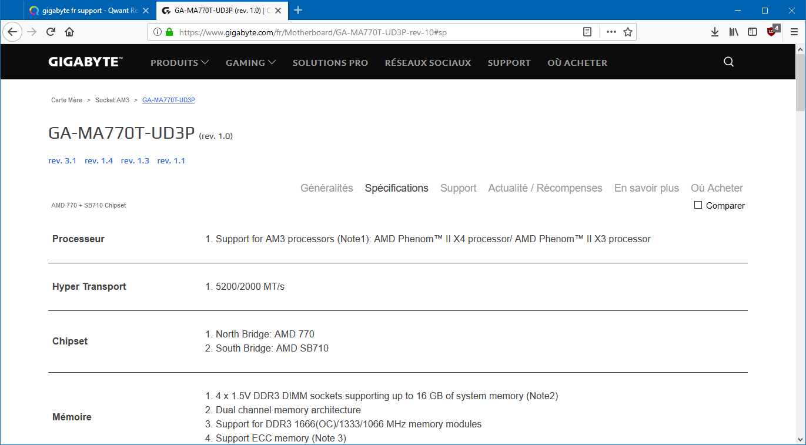This screenshot has height=445, width=806.
Task: Toggle reader view in address bar
Action: [x=587, y=32]
